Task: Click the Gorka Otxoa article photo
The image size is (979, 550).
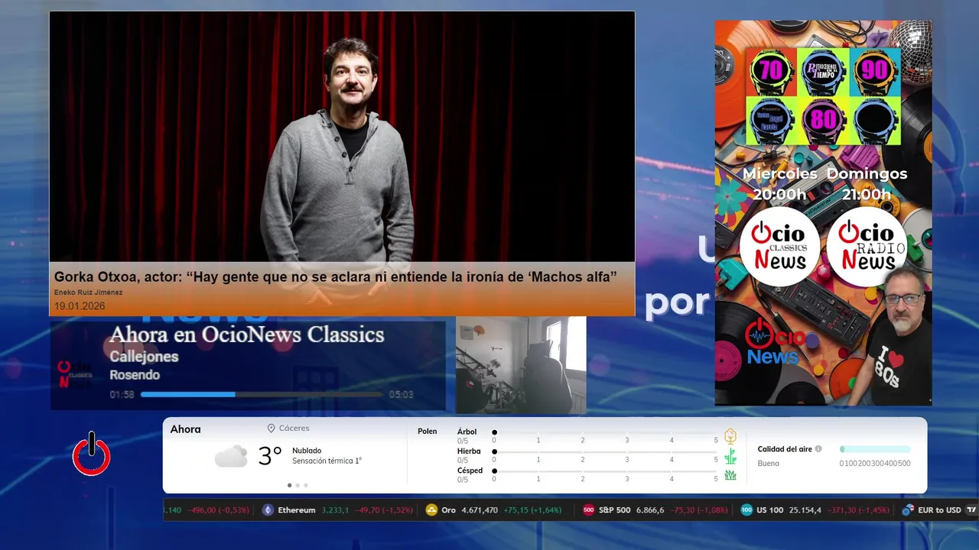Action: 342,137
